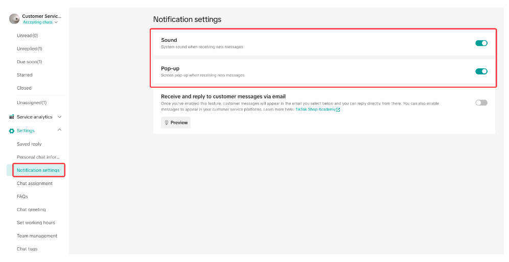Click the lightbulb icon in Preview button
509x262 pixels.
[x=167, y=123]
